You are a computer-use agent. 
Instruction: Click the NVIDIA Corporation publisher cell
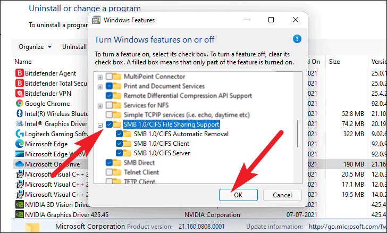[x=212, y=215]
